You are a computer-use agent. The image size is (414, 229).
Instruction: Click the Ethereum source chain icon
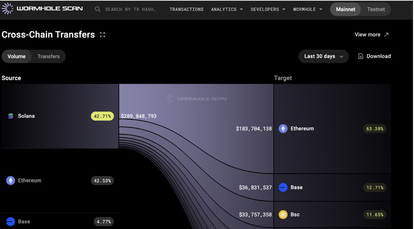point(11,181)
